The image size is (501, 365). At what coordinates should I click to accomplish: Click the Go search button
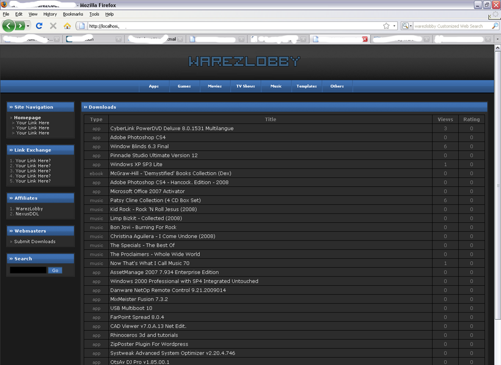point(55,270)
